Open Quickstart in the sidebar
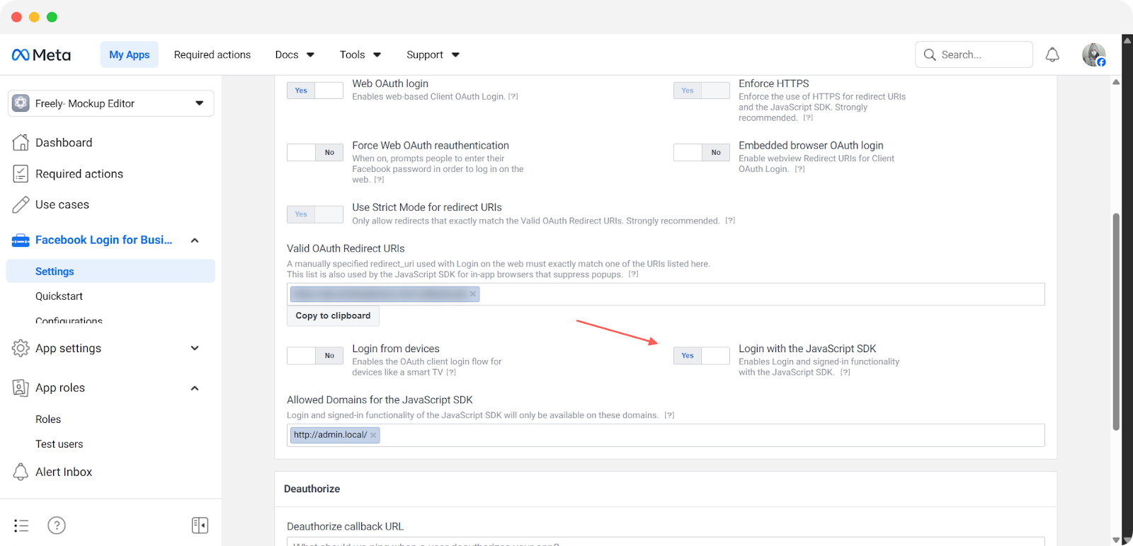 (x=59, y=296)
